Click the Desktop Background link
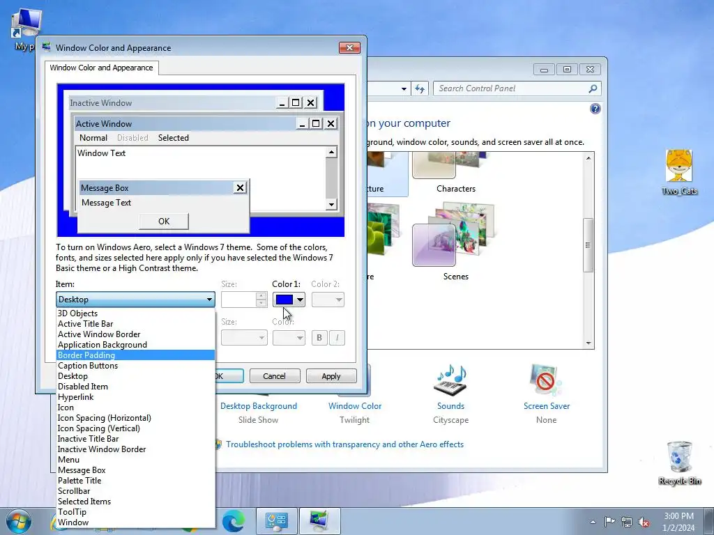Screen dimensions: 714x535 pos(259,406)
